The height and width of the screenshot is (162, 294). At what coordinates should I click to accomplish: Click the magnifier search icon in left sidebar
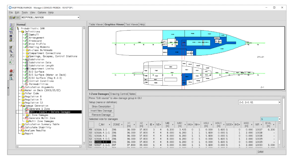tap(11, 51)
